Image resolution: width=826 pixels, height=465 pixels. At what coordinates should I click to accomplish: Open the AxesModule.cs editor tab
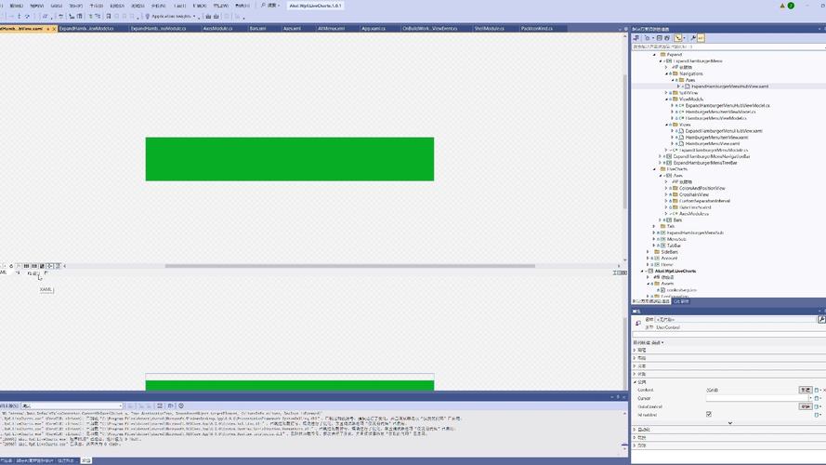217,29
